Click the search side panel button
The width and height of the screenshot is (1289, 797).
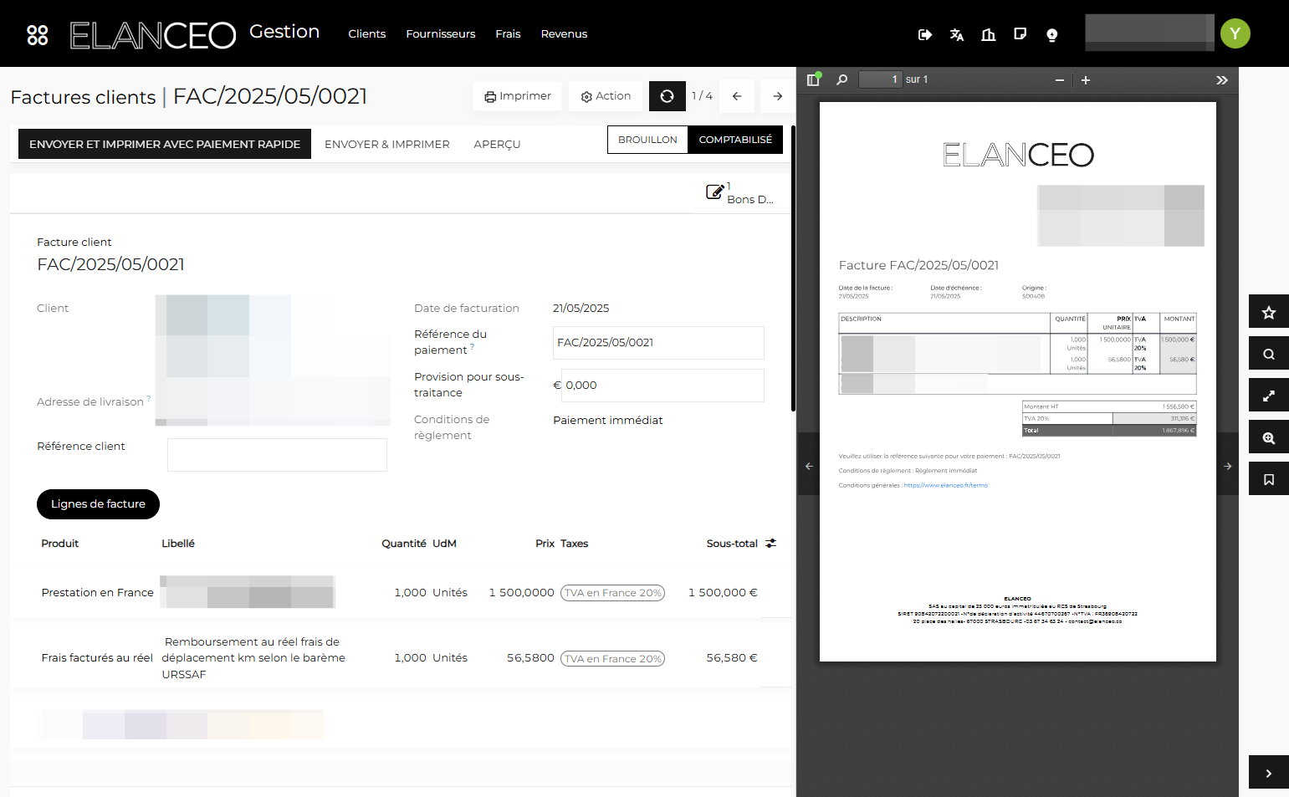[x=1269, y=353]
